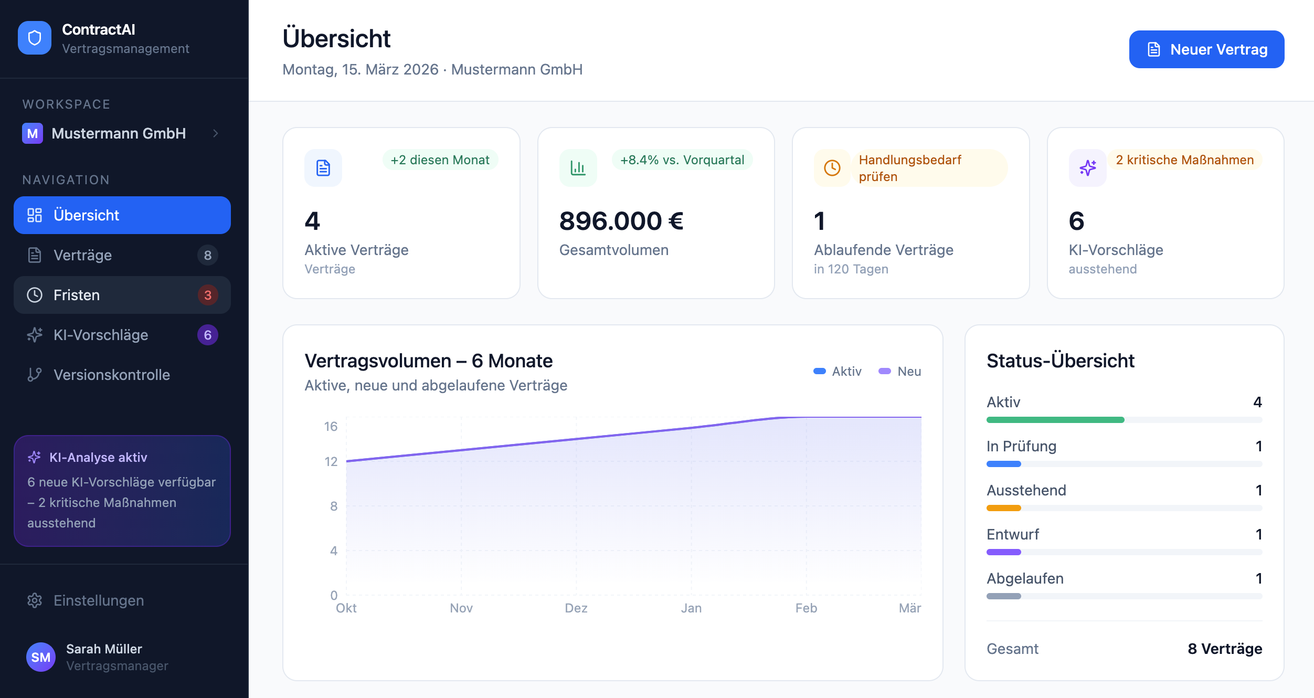This screenshot has height=698, width=1314.
Task: Toggle the Aktiv series in chart legend
Action: point(838,372)
